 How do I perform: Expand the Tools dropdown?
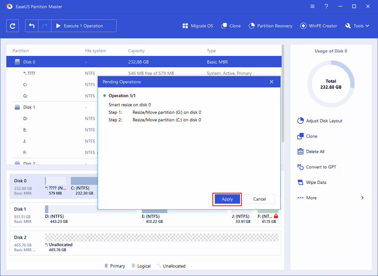click(357, 26)
